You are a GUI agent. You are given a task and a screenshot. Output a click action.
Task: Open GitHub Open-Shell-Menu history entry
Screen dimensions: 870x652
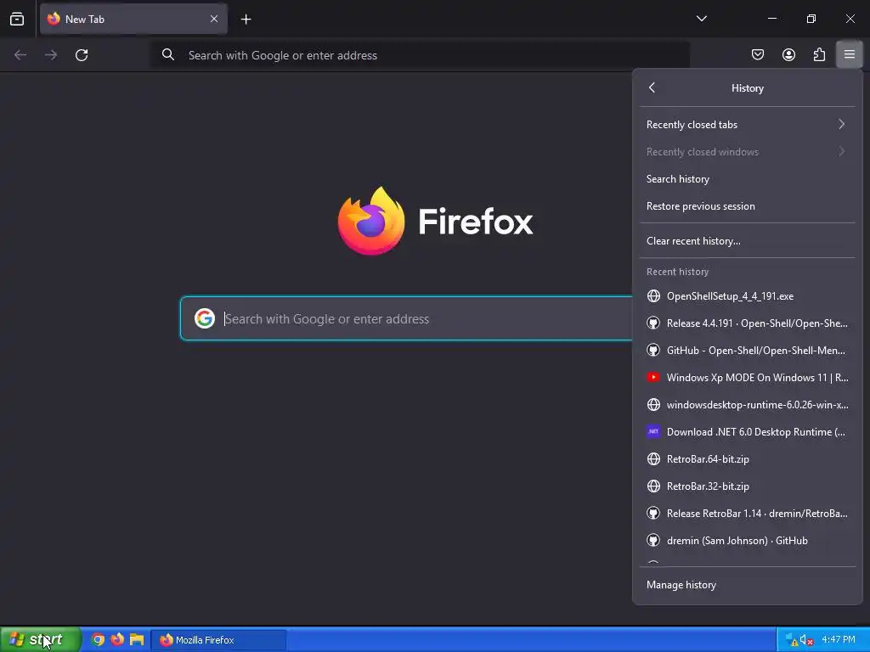748,351
